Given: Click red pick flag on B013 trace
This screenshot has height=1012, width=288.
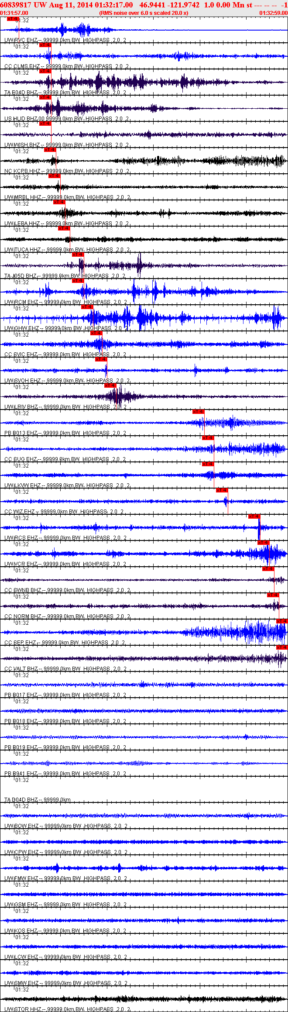Looking at the screenshot, I should [x=199, y=412].
